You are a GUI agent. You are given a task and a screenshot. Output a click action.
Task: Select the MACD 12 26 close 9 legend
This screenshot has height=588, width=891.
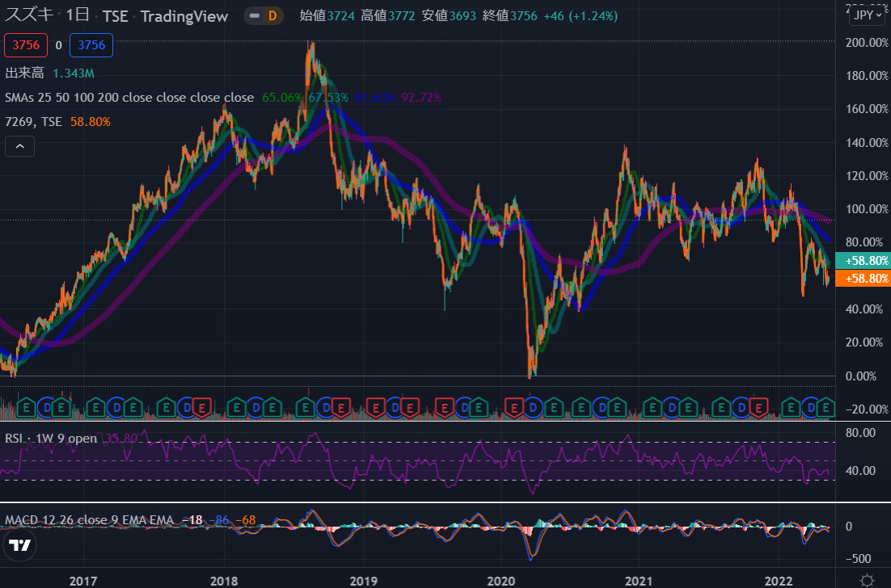pyautogui.click(x=89, y=520)
